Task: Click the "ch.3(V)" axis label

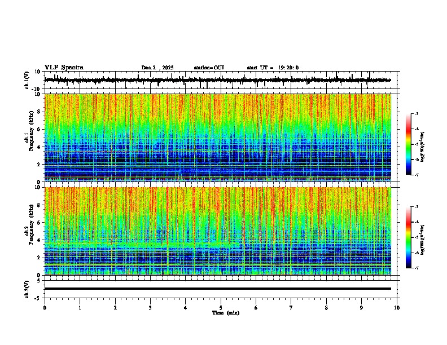Action: coord(27,290)
